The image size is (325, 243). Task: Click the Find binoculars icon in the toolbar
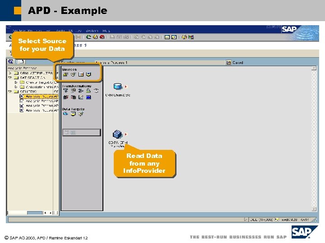pyautogui.click(x=119, y=37)
